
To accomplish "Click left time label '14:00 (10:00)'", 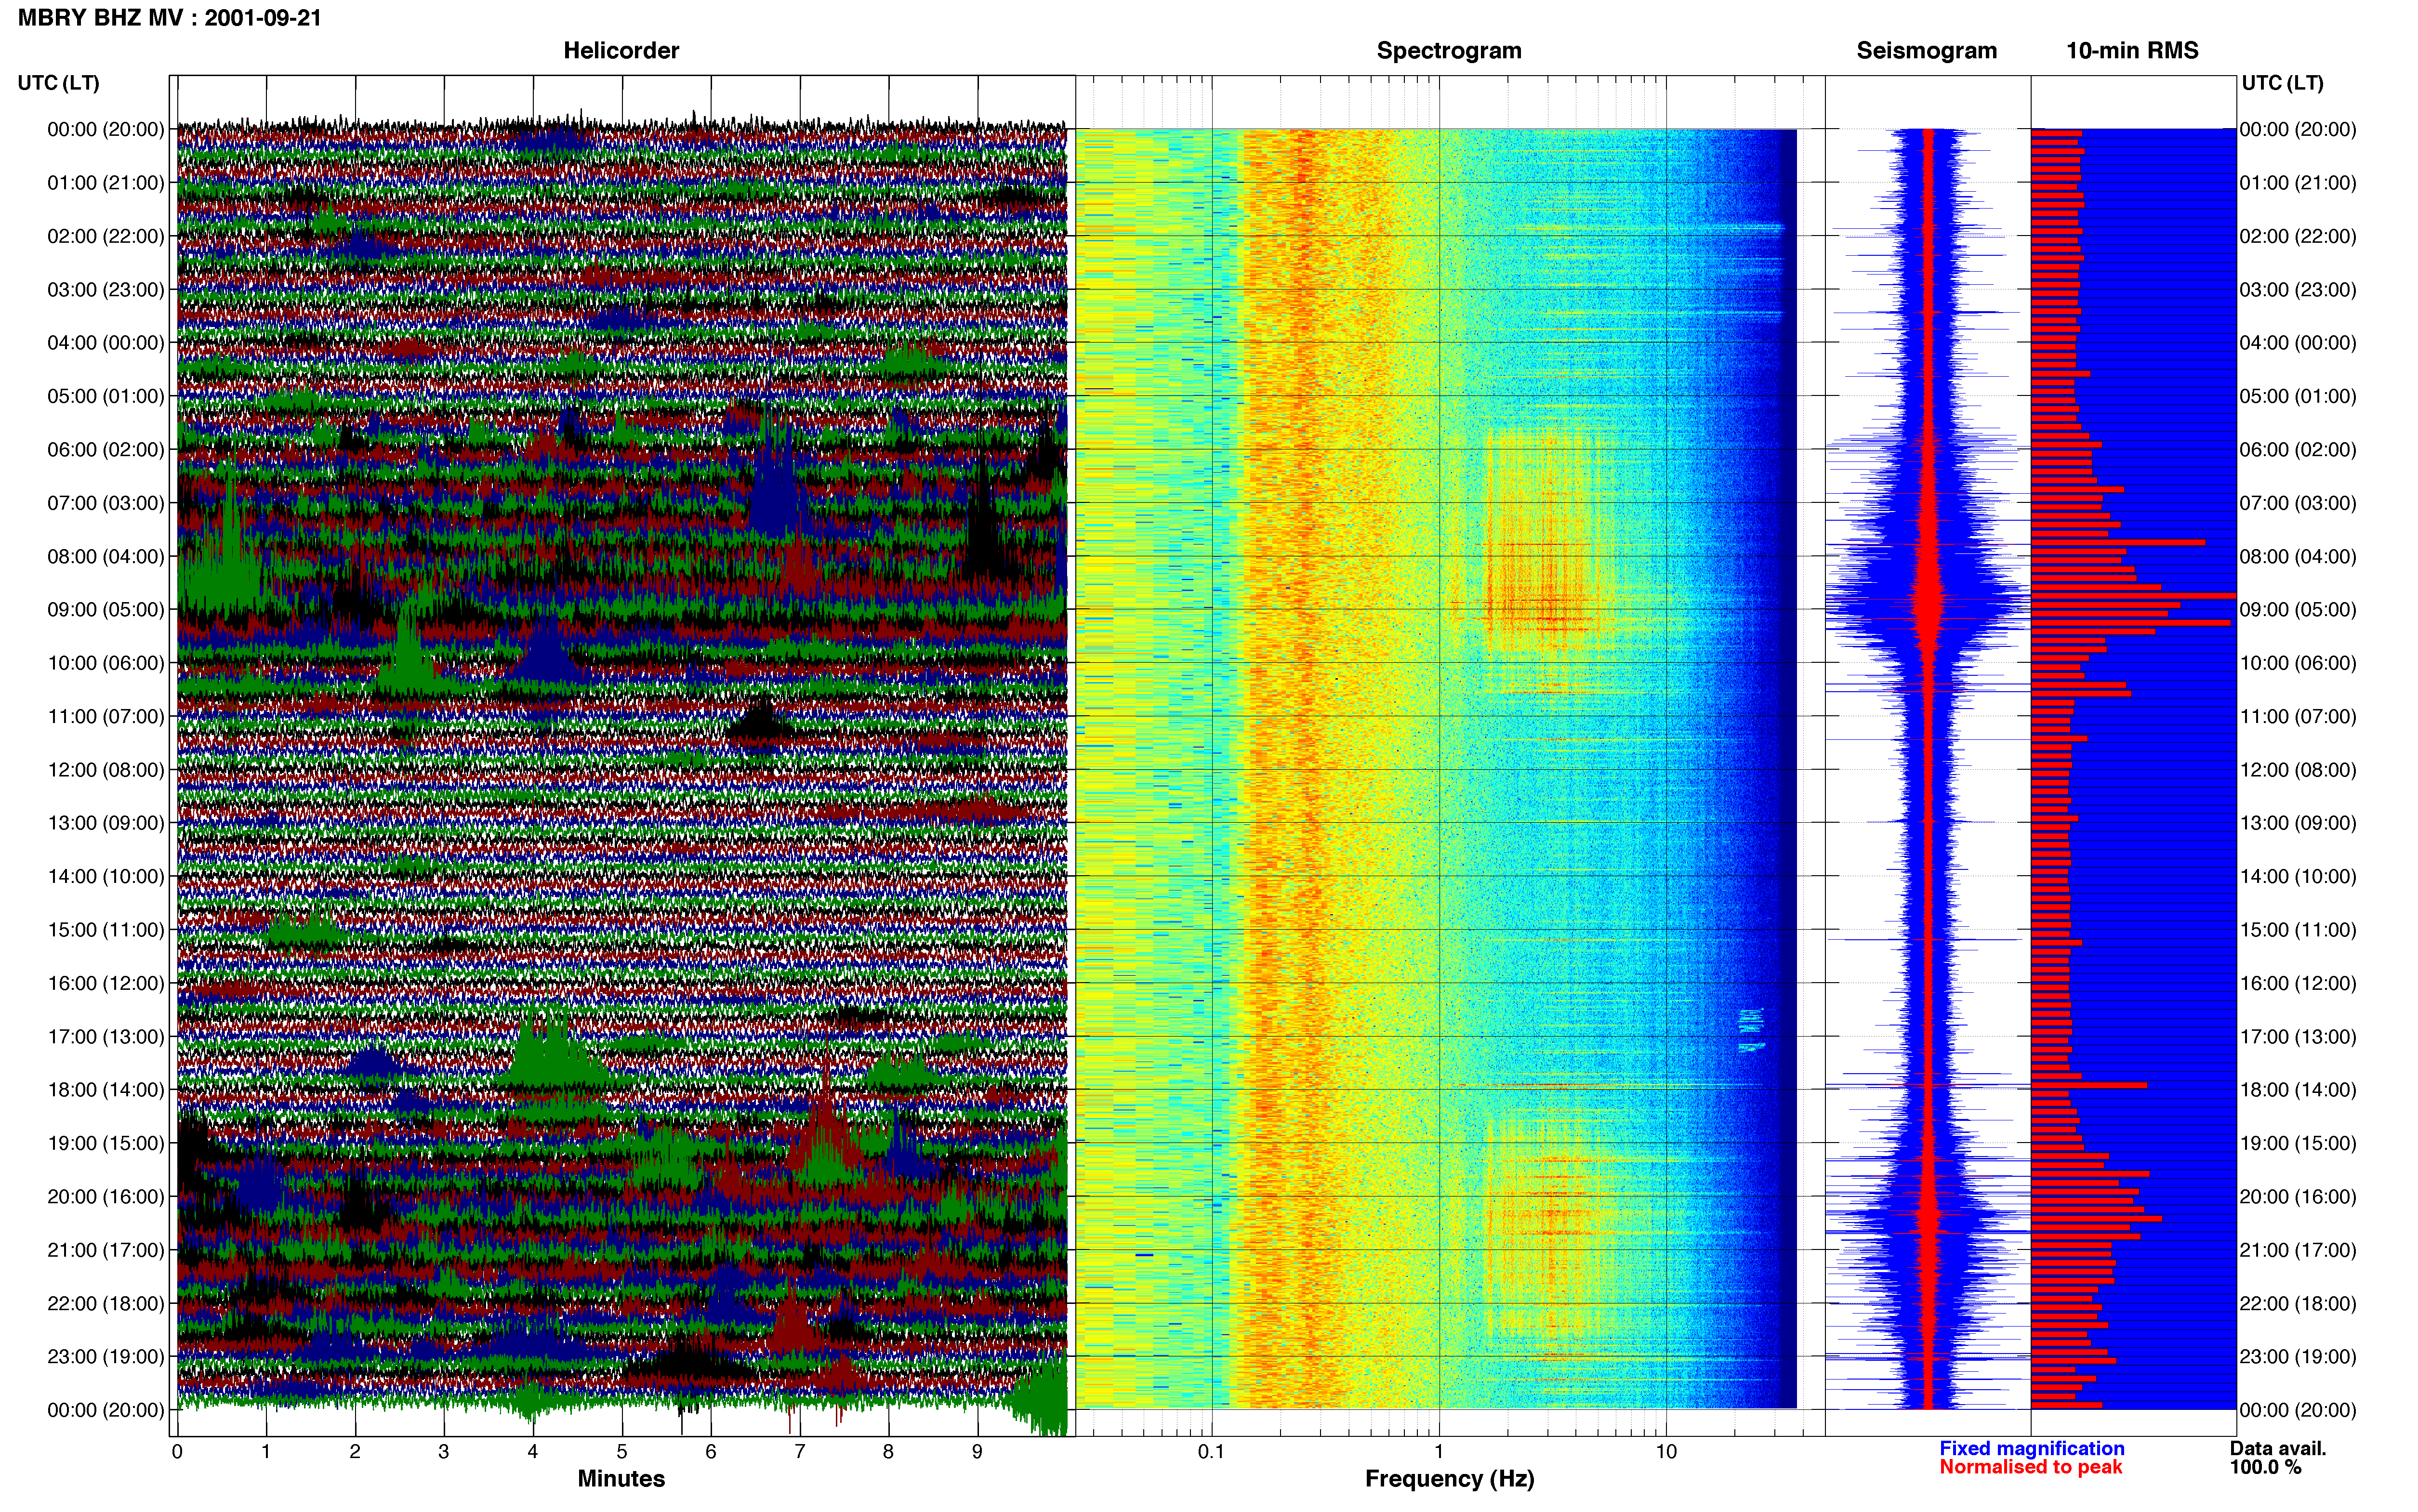I will coord(106,877).
